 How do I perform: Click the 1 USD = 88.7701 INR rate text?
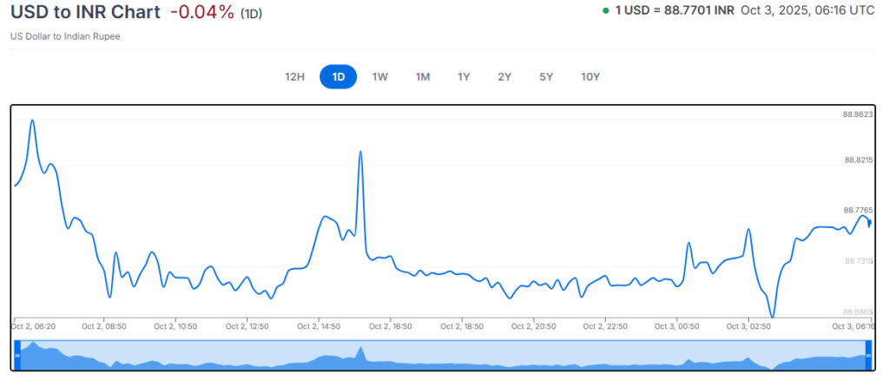tap(674, 12)
